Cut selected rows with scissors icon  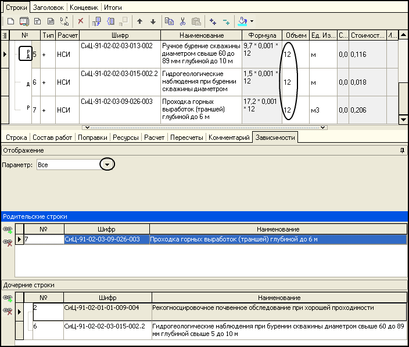pyautogui.click(x=182, y=21)
